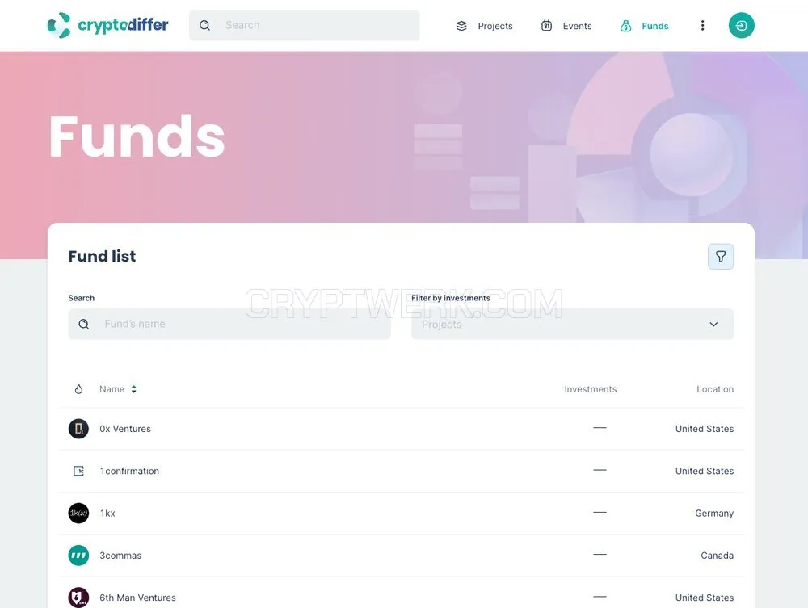Image resolution: width=808 pixels, height=608 pixels.
Task: Open the Filter by investments Projects dropdown
Action: point(573,324)
